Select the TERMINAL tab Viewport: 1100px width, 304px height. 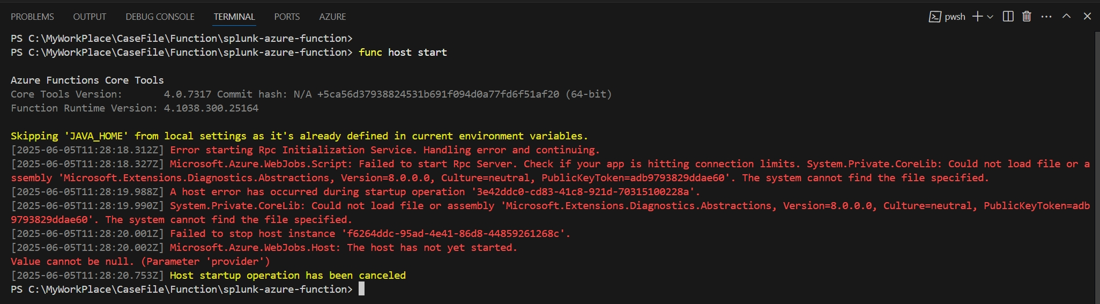tap(234, 17)
